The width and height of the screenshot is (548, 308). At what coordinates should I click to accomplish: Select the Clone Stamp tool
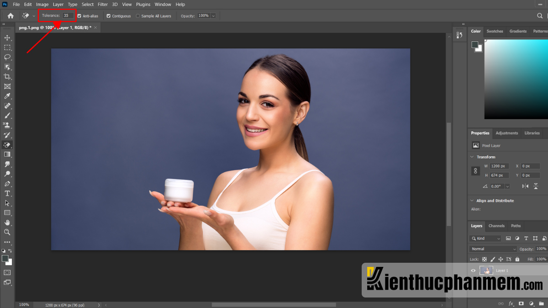pyautogui.click(x=7, y=125)
